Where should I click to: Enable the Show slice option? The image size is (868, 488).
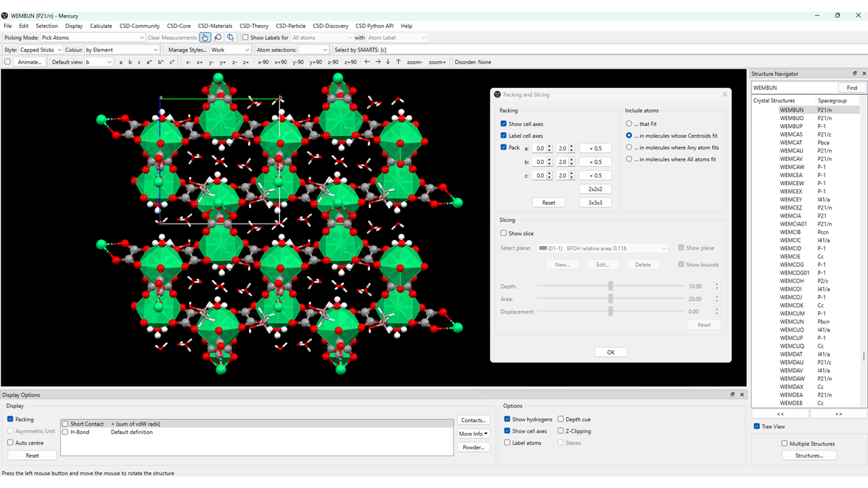(503, 232)
